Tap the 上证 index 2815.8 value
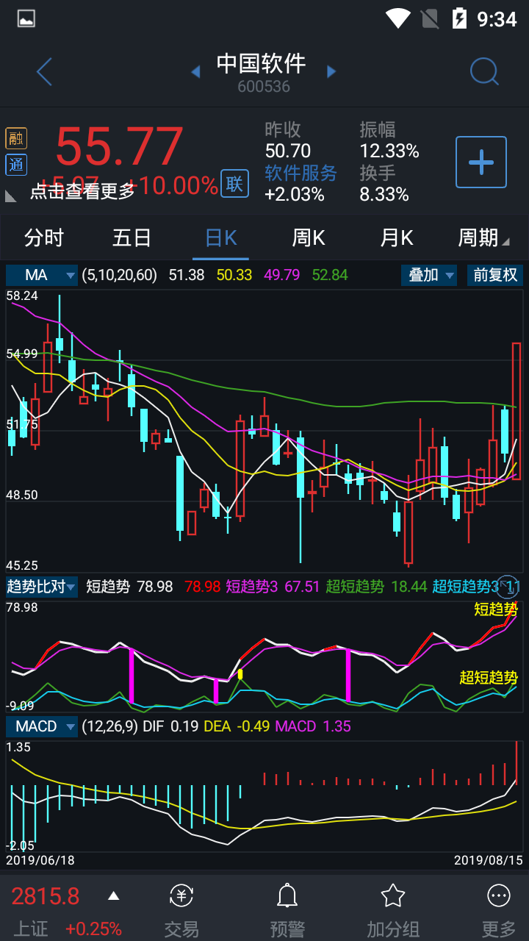Screen dimensions: 529x941 coord(45,896)
